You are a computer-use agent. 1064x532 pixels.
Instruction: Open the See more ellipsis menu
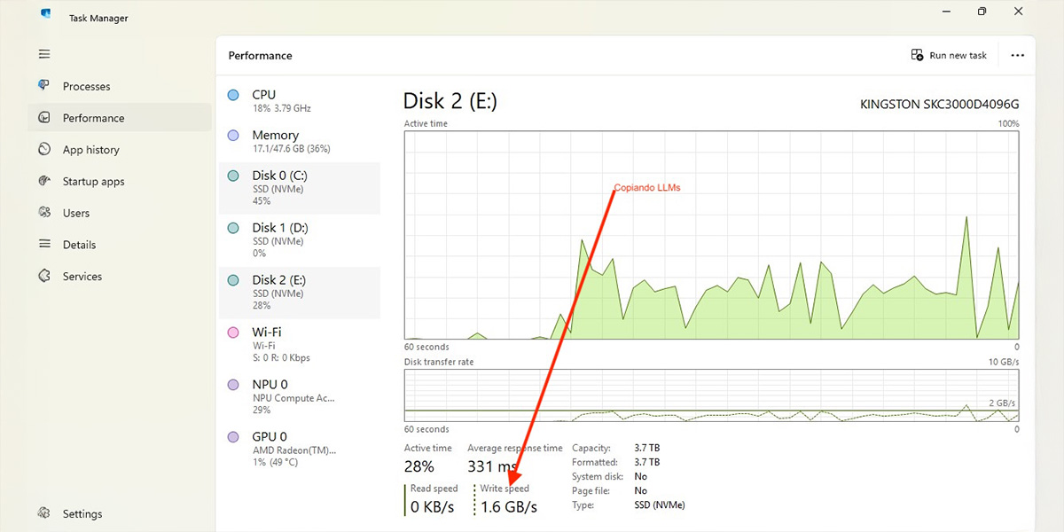(x=1017, y=55)
